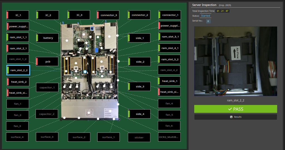The width and height of the screenshot is (285, 150).
Task: Click the surface_2 label
Action: click(x=79, y=137)
